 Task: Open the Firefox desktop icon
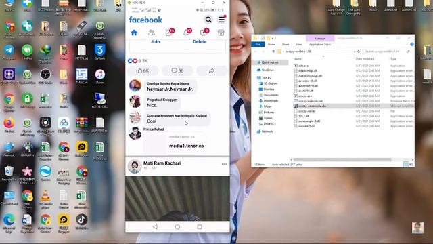(x=9, y=125)
